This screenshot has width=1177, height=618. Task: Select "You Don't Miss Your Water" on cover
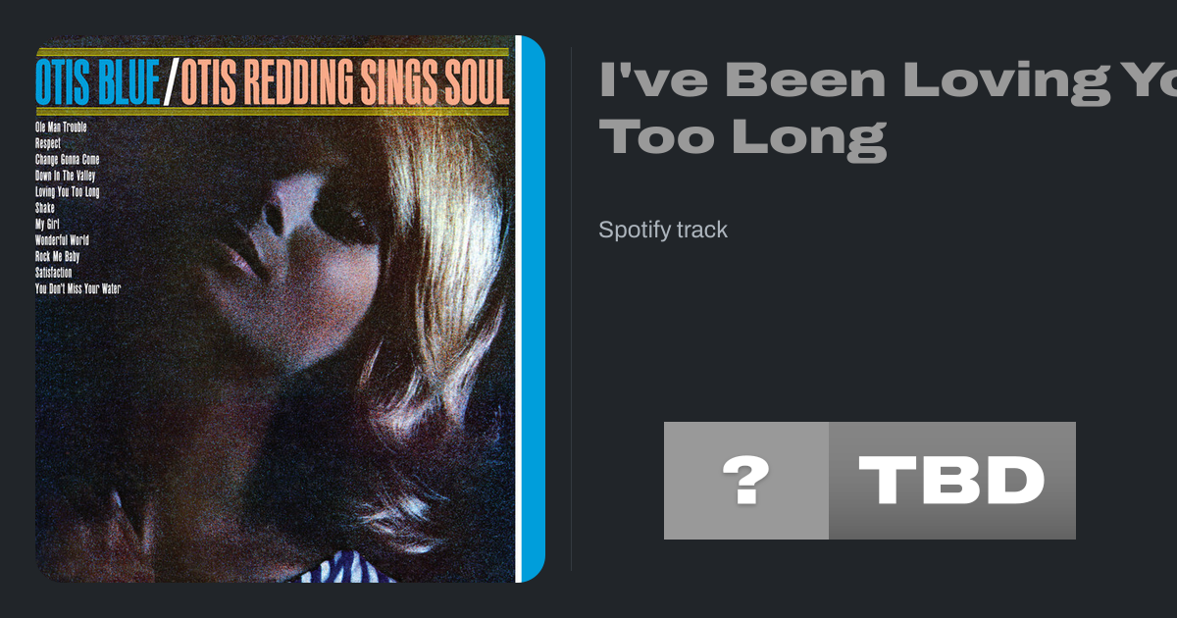[77, 289]
